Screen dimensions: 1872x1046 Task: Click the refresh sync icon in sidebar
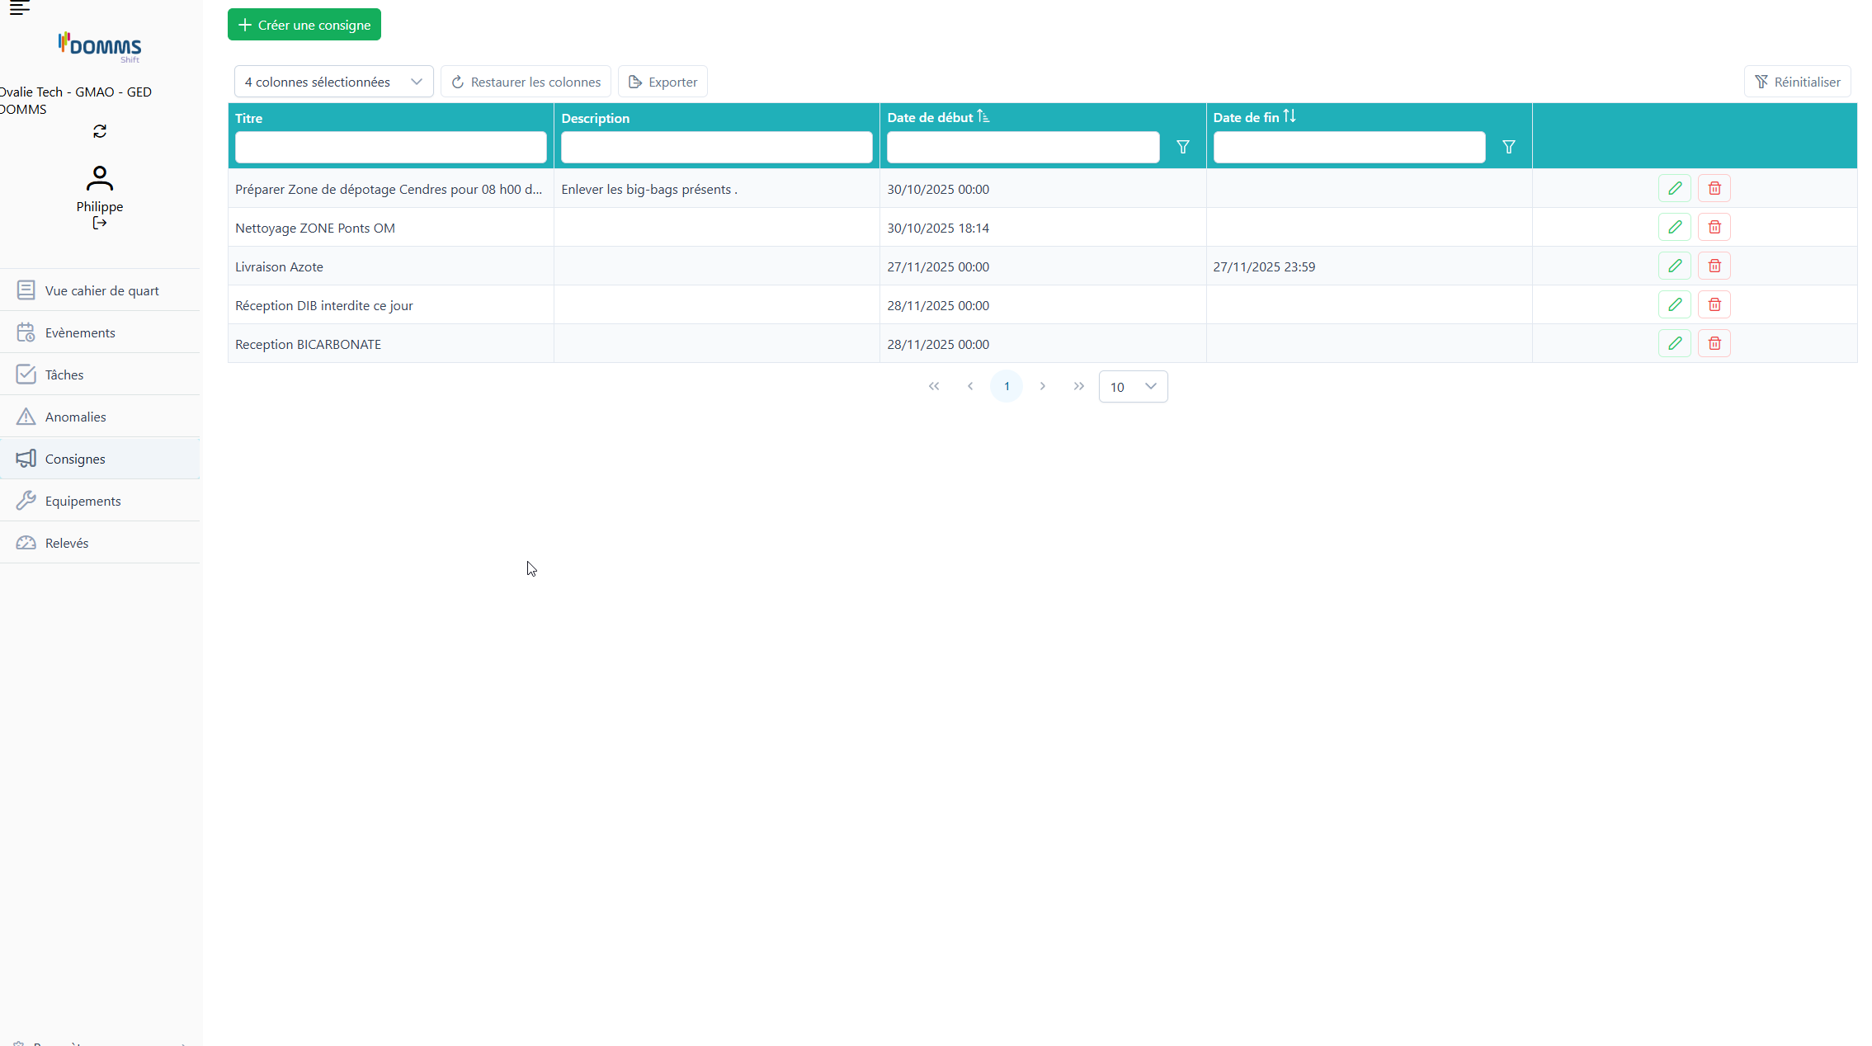(x=100, y=131)
